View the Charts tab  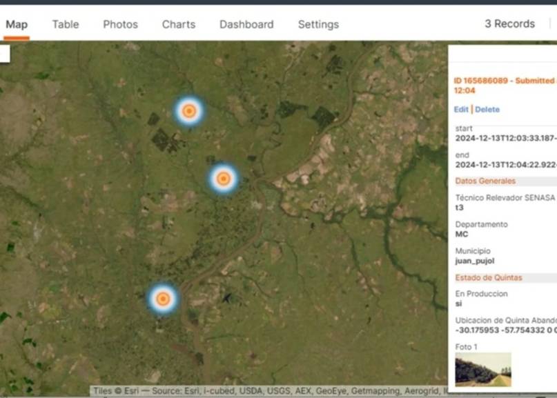pyautogui.click(x=178, y=24)
